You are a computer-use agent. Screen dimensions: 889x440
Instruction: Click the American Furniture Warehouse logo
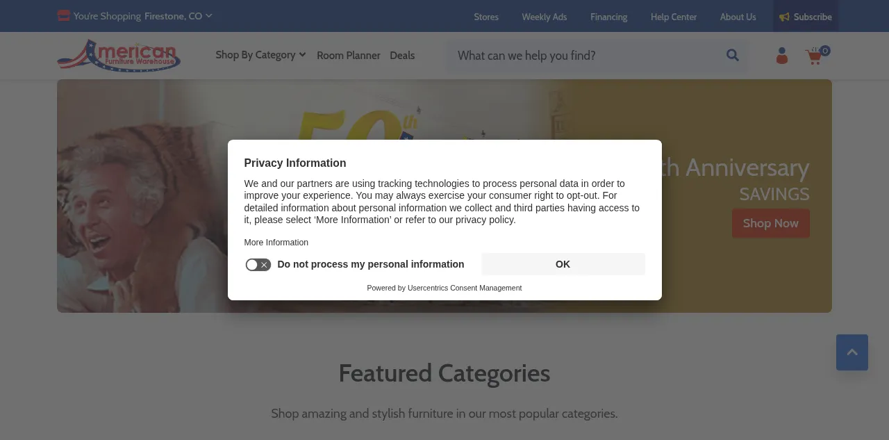(119, 56)
